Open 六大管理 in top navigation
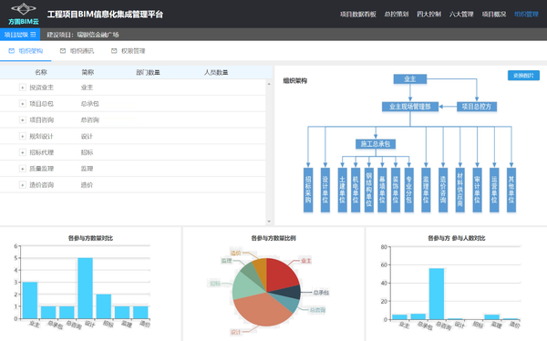 (461, 14)
